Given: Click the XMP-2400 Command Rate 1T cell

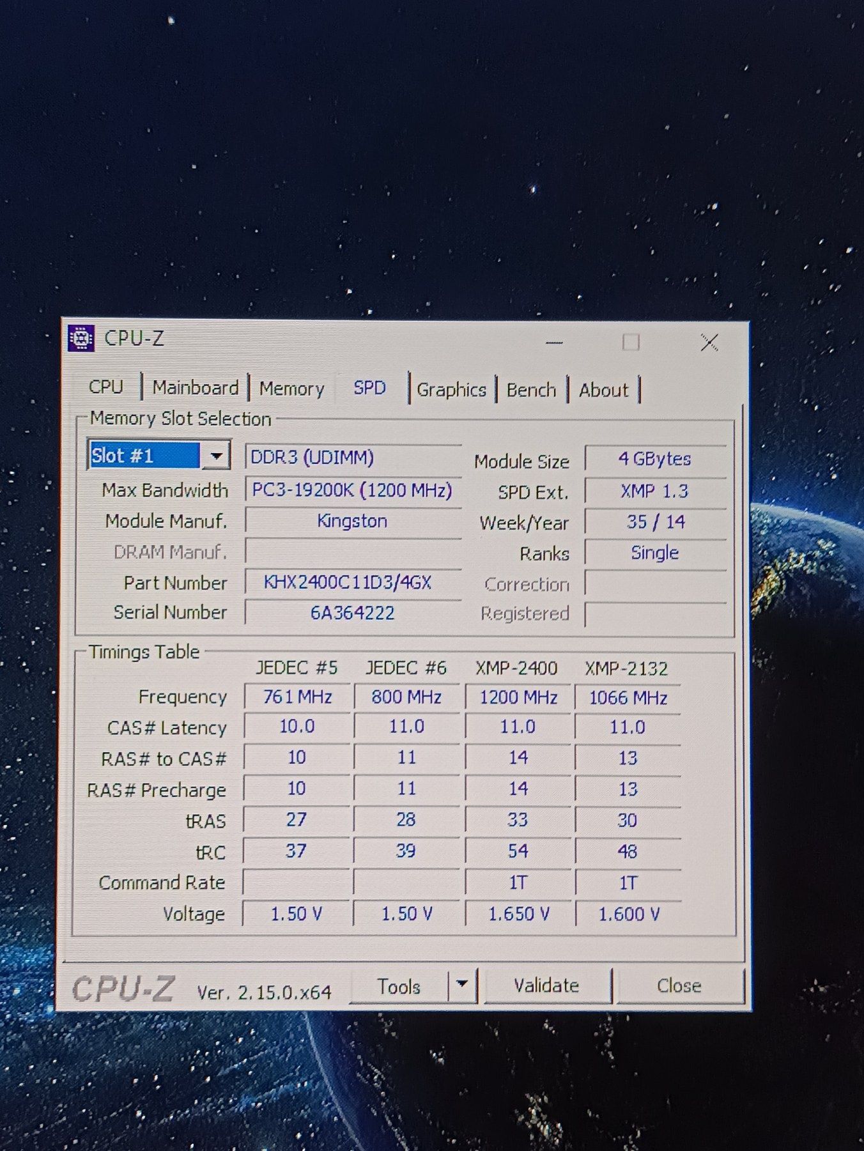Looking at the screenshot, I should [x=518, y=883].
